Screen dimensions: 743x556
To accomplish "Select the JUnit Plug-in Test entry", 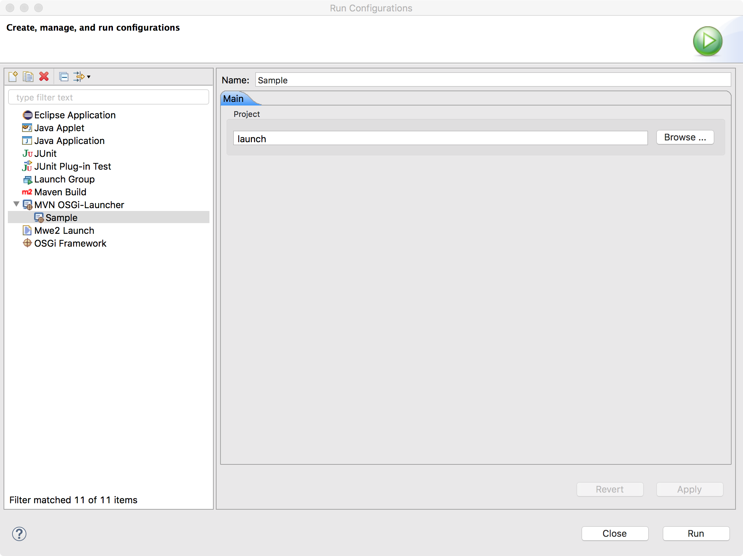I will (x=72, y=166).
